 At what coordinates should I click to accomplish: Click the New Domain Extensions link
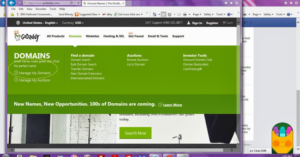[x=86, y=74]
